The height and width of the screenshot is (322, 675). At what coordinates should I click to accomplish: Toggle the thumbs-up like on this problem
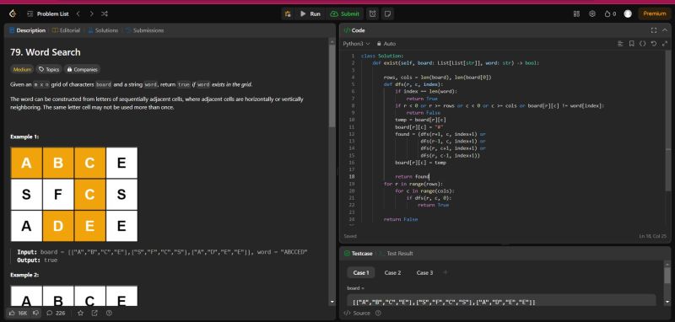click(x=18, y=313)
